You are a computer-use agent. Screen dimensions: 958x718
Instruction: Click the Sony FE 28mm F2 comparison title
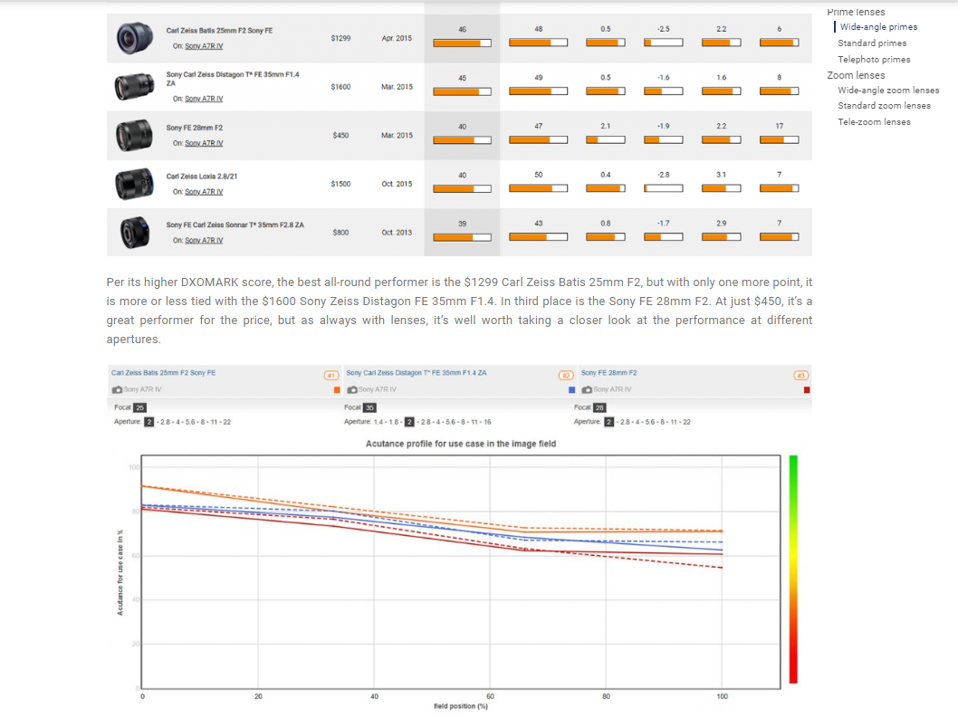(x=608, y=373)
